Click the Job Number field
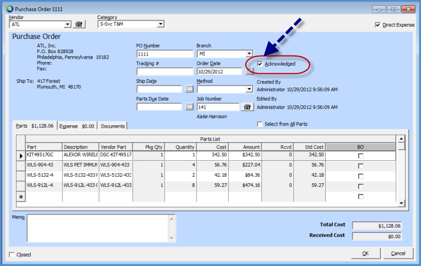The image size is (421, 266). click(218, 107)
